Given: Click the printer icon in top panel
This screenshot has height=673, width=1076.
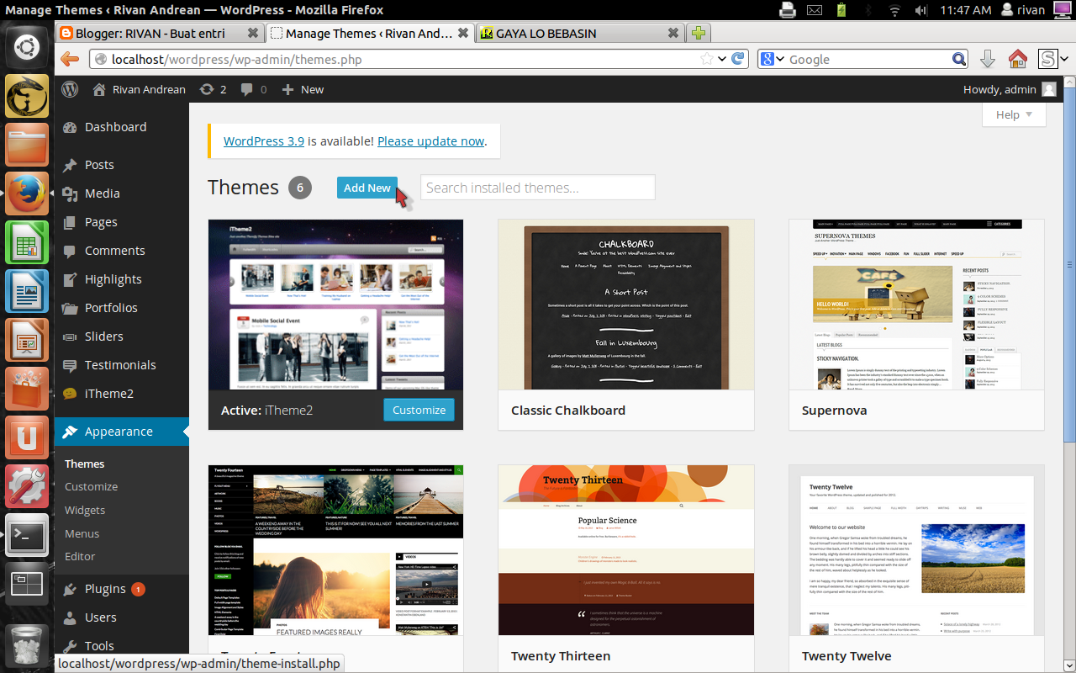Looking at the screenshot, I should pyautogui.click(x=787, y=10).
